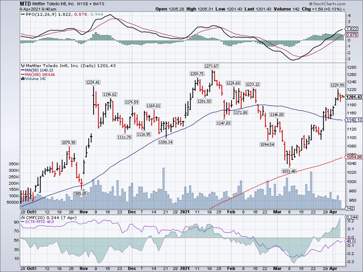Click the 'Low 1201.43' value in the header
The height and width of the screenshot is (272, 363).
point(229,9)
